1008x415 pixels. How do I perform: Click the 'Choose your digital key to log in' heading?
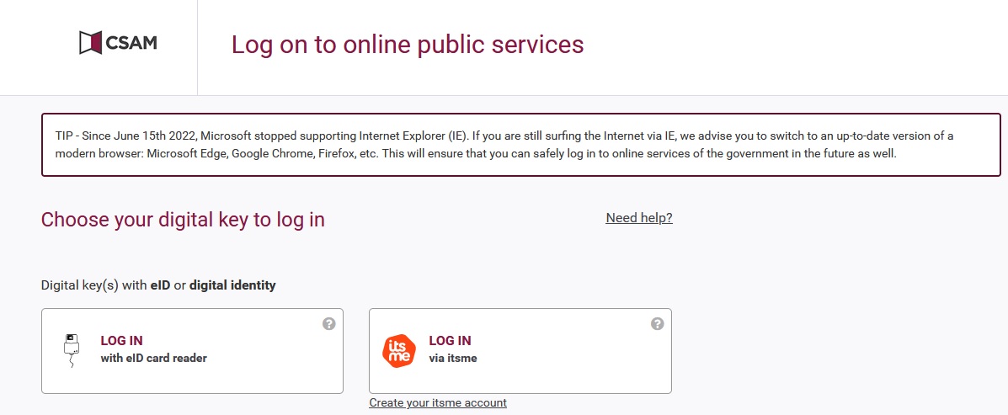(x=183, y=220)
